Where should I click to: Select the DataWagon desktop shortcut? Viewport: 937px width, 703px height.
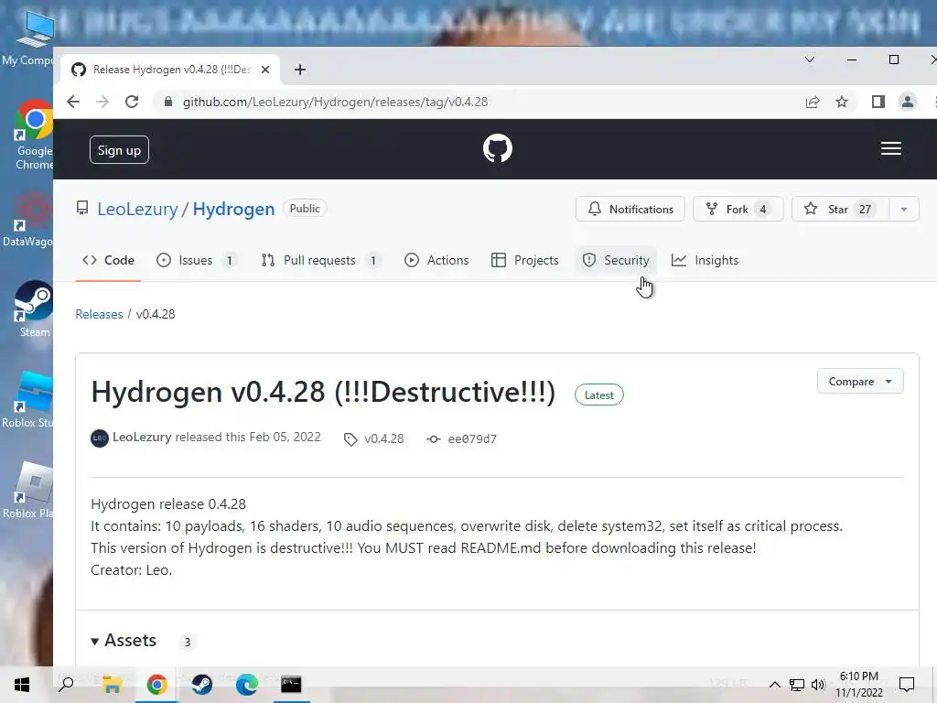click(x=27, y=220)
